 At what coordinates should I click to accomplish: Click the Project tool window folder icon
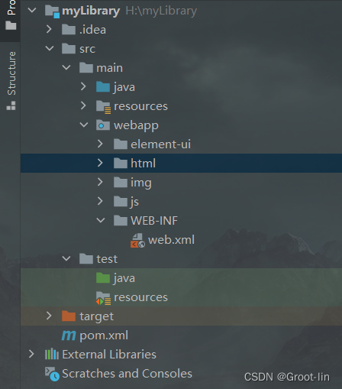point(11,25)
